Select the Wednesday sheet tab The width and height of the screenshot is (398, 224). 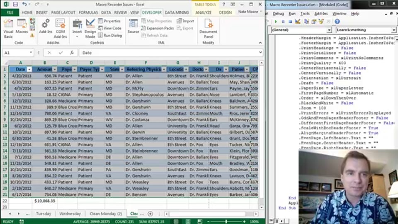[70, 214]
